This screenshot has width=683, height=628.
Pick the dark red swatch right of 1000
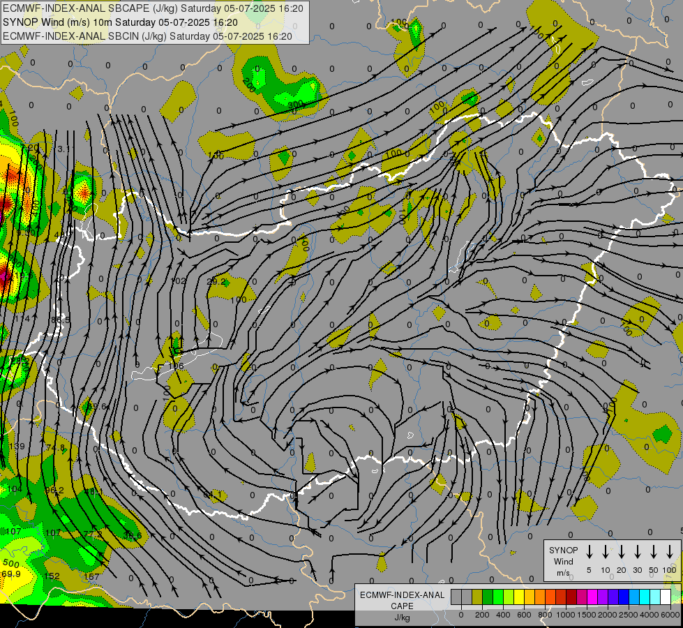pos(571,597)
